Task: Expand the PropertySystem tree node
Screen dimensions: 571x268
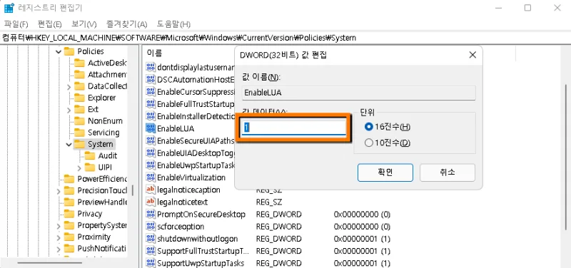Action: pyautogui.click(x=59, y=226)
